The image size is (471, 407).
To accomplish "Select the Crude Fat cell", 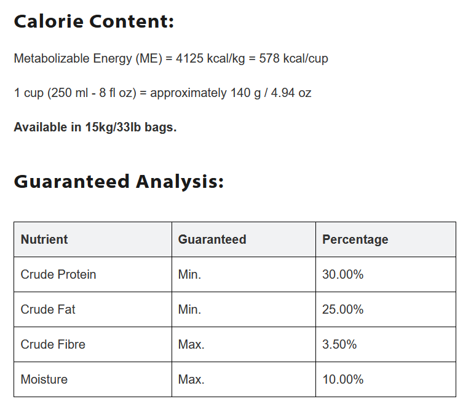I will tap(48, 309).
